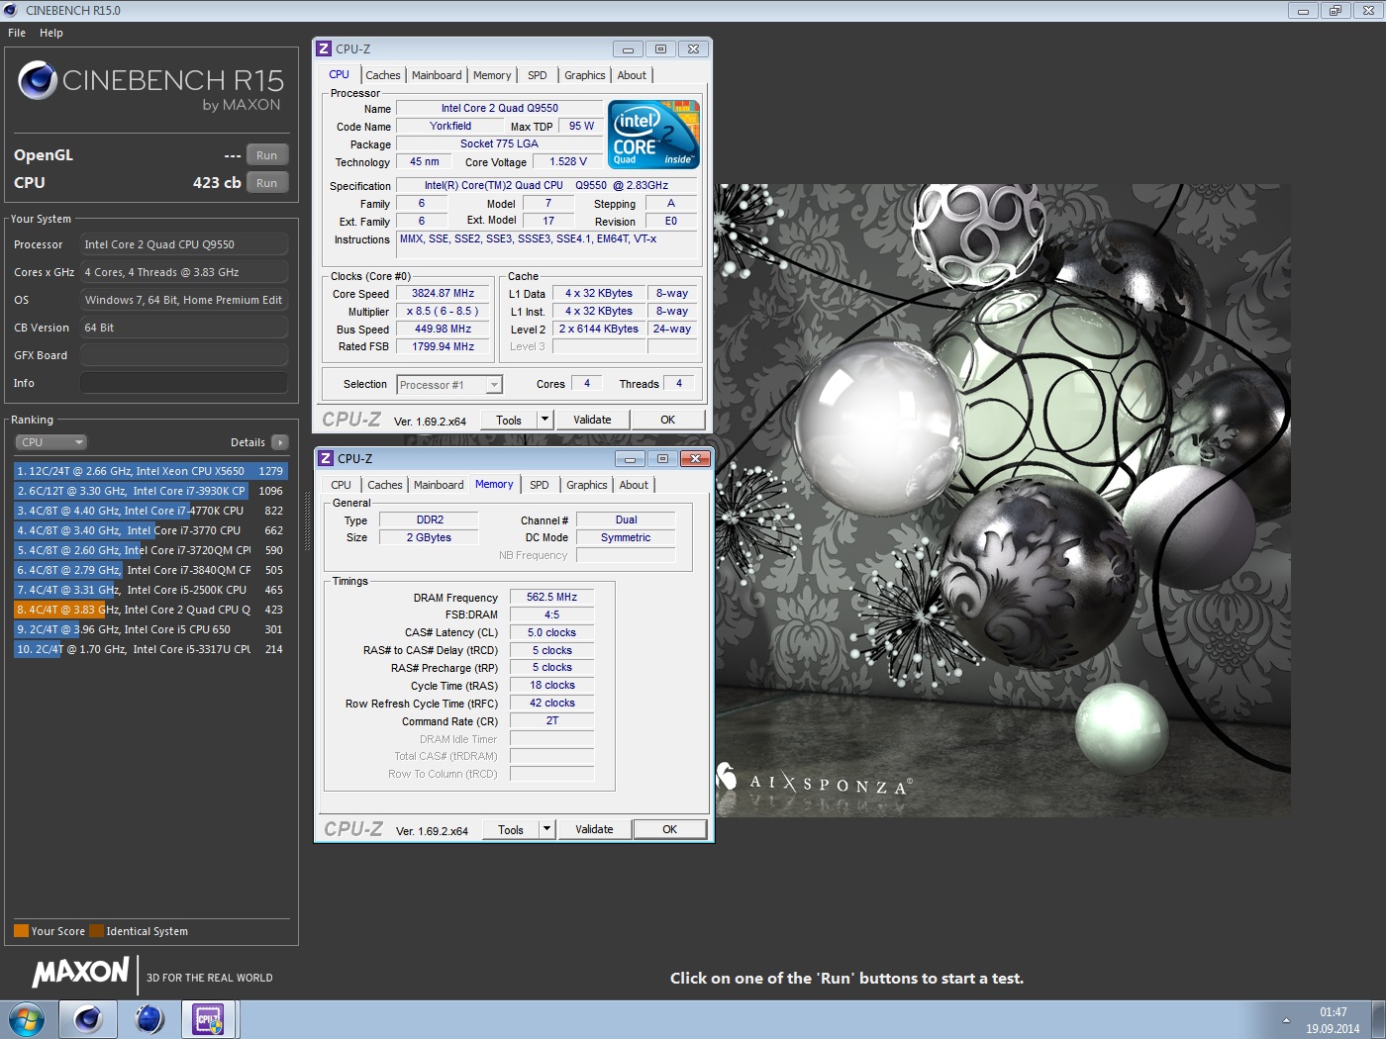Click the orange Your Score legend swatch
1386x1039 pixels.
coord(21,930)
